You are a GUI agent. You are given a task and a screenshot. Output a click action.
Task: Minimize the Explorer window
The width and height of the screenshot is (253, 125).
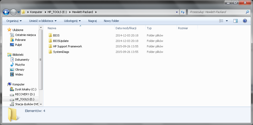click(x=229, y=2)
